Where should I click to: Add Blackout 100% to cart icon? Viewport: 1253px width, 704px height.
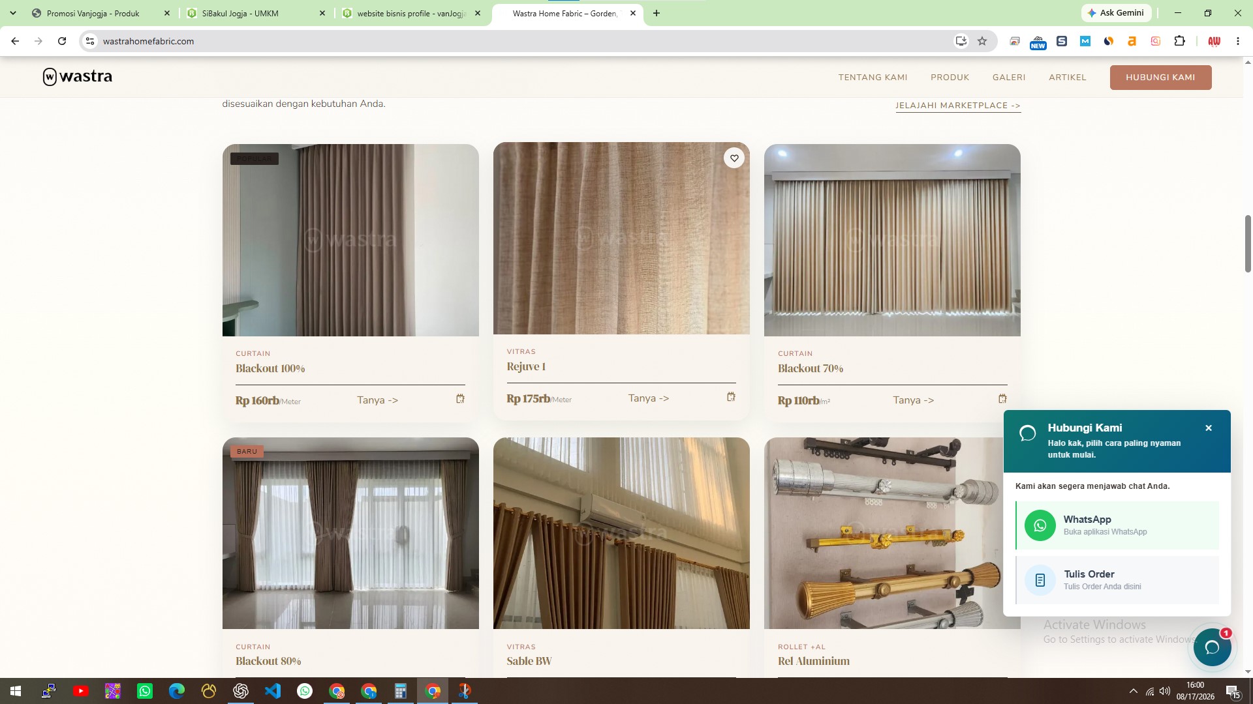(x=460, y=399)
